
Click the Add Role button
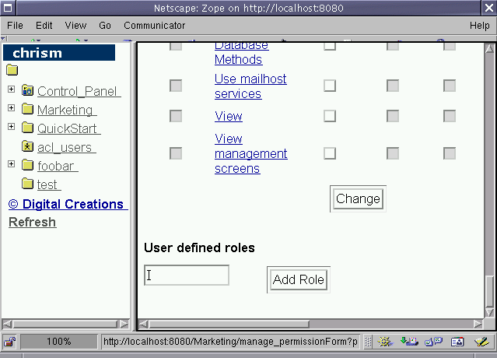(298, 279)
